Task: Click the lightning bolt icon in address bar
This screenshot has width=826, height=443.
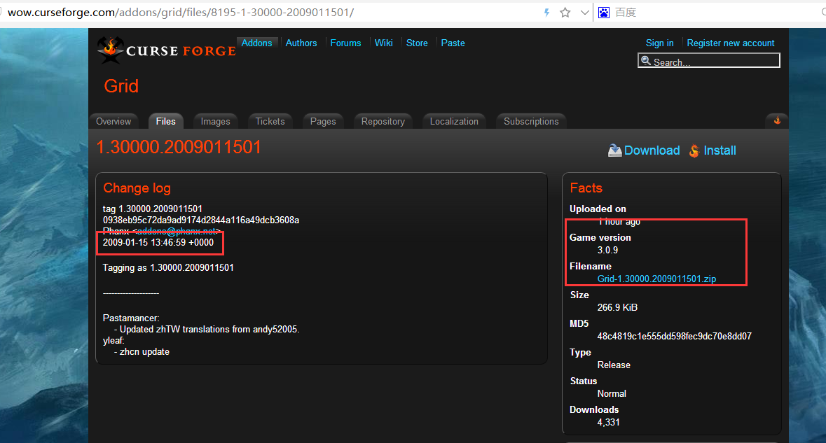Action: pos(547,13)
